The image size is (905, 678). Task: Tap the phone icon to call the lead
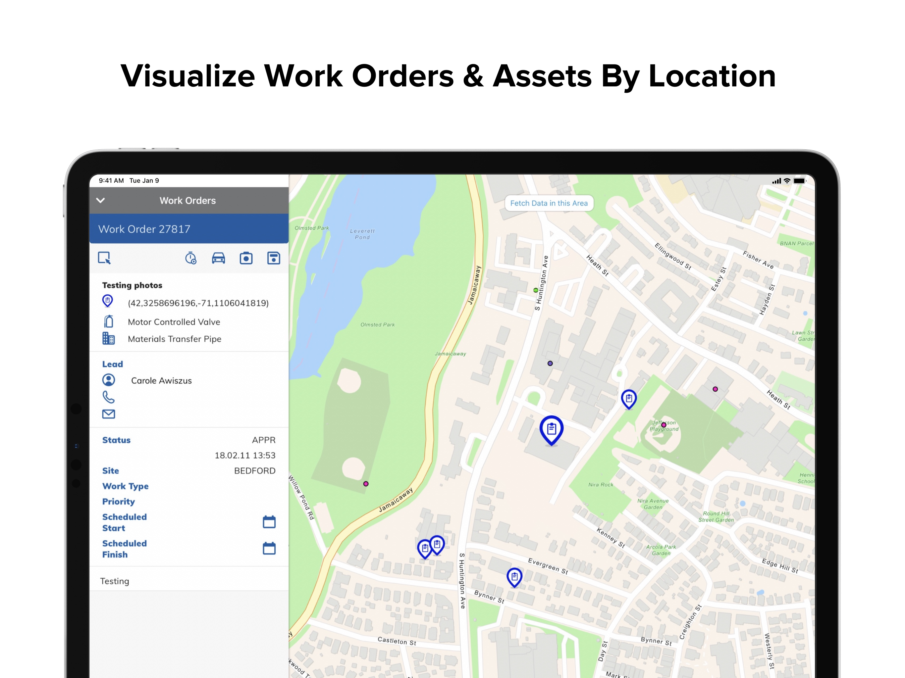click(108, 397)
